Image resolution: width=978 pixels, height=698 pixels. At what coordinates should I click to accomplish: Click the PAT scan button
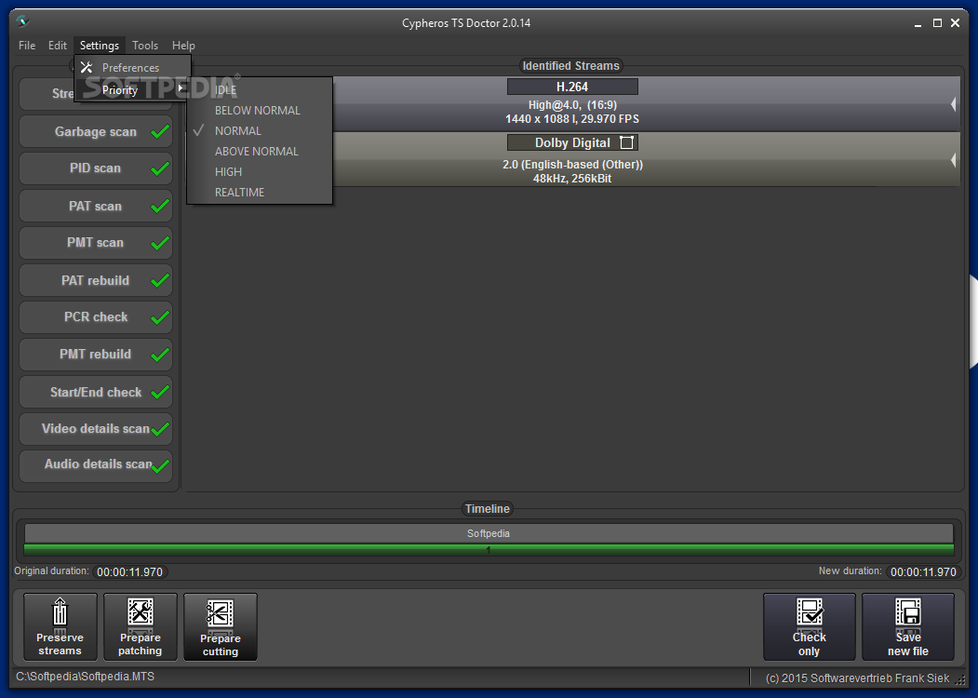(x=96, y=206)
